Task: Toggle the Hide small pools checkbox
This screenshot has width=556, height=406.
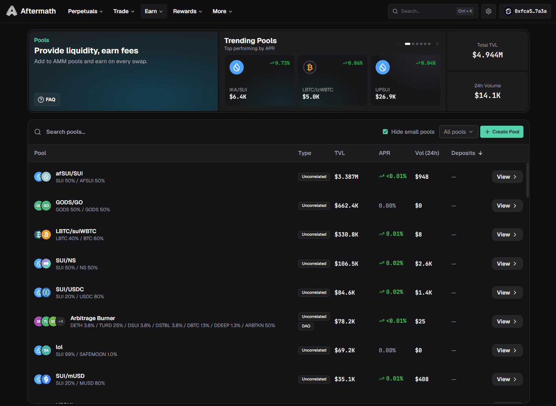Action: click(385, 132)
